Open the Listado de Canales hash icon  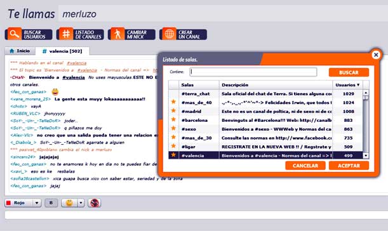(66, 34)
